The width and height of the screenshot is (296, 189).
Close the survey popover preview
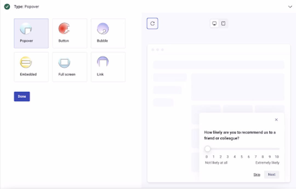pos(276,120)
